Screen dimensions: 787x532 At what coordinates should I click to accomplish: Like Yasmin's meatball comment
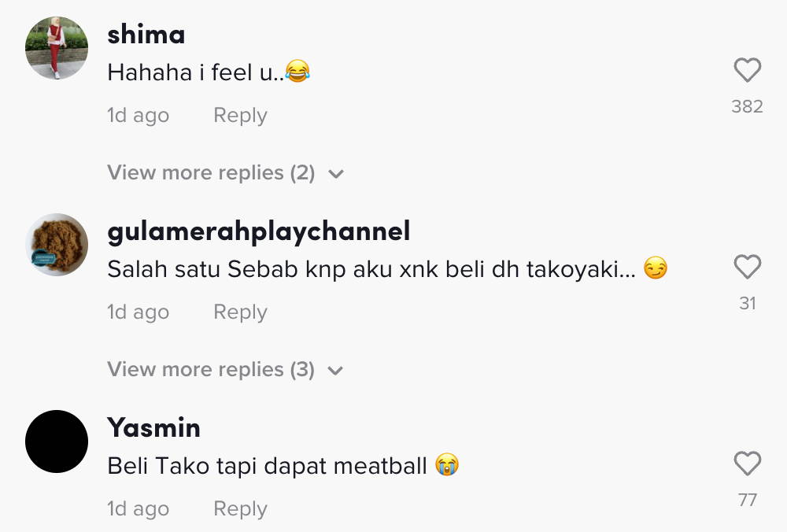[x=747, y=464]
